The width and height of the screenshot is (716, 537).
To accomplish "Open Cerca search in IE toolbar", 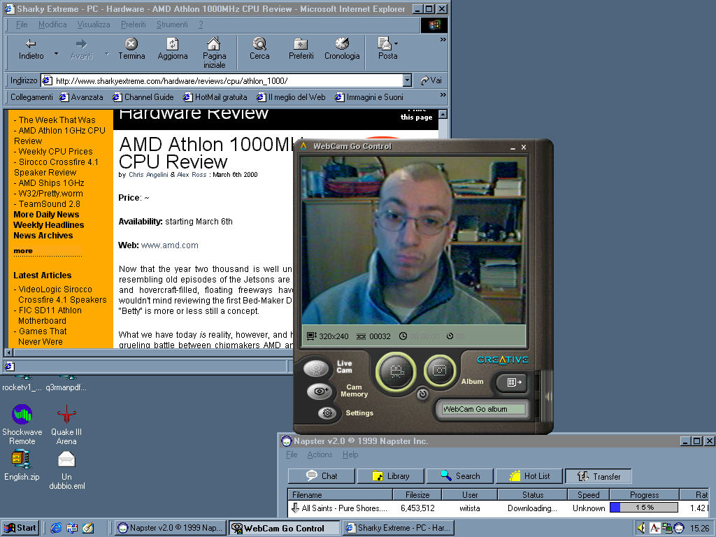I will click(259, 44).
